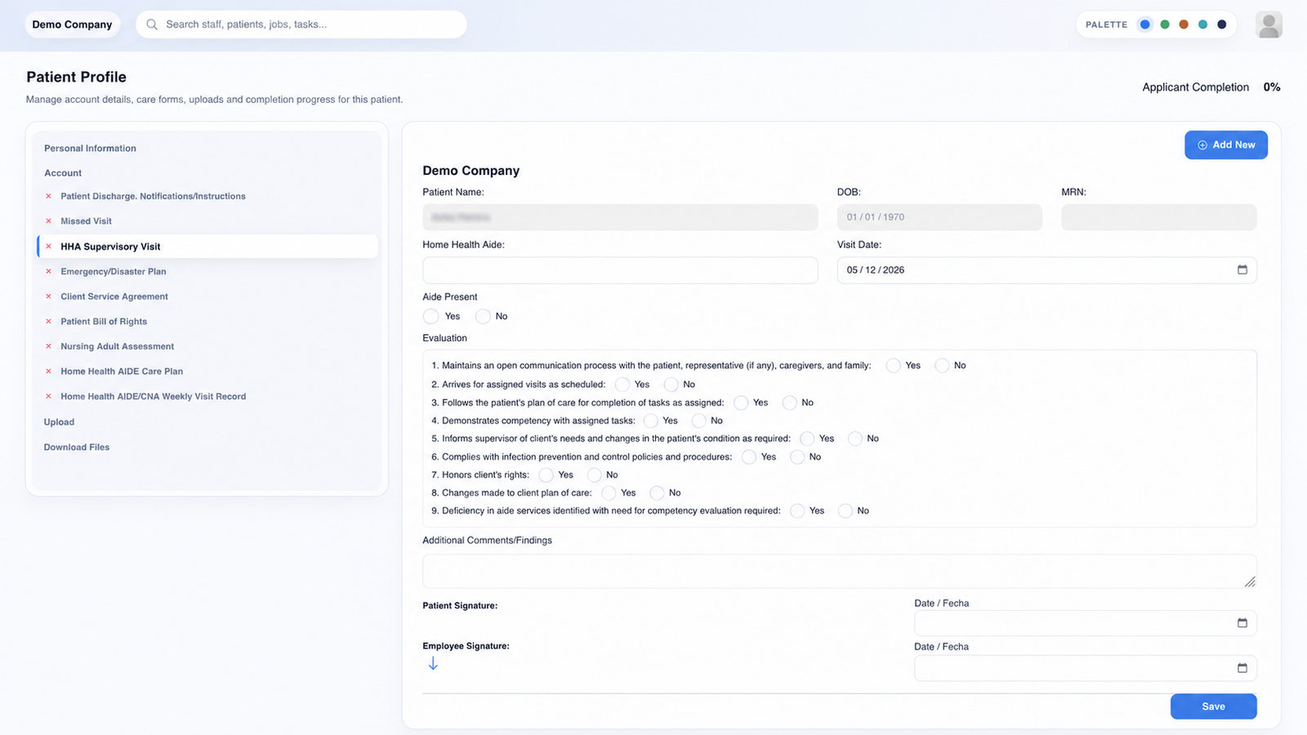Click the DOB field

[x=939, y=217]
